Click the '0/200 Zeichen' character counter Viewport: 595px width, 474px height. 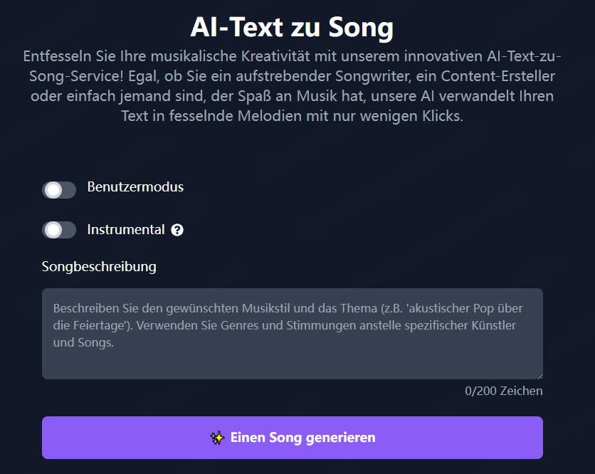pos(504,391)
